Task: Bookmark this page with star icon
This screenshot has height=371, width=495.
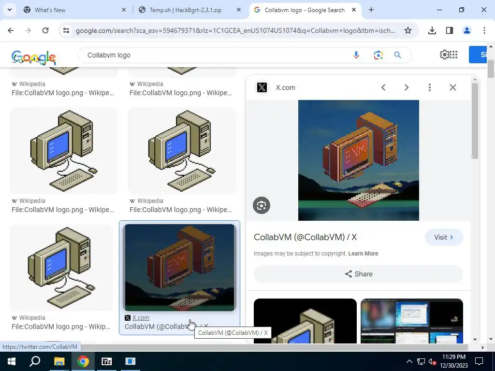Action: (x=408, y=30)
